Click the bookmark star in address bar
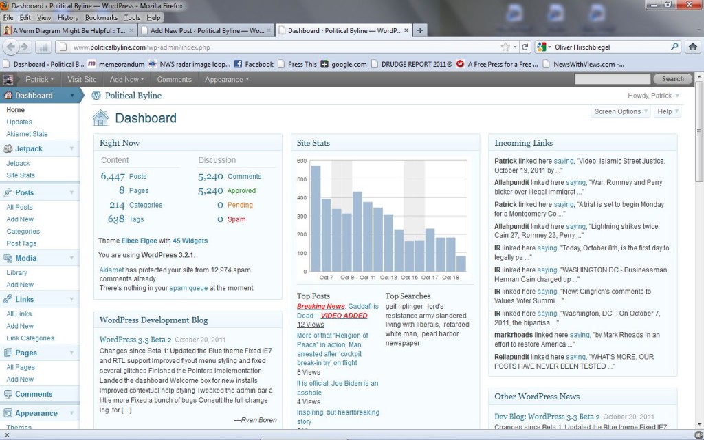This screenshot has width=704, height=440. [505, 47]
